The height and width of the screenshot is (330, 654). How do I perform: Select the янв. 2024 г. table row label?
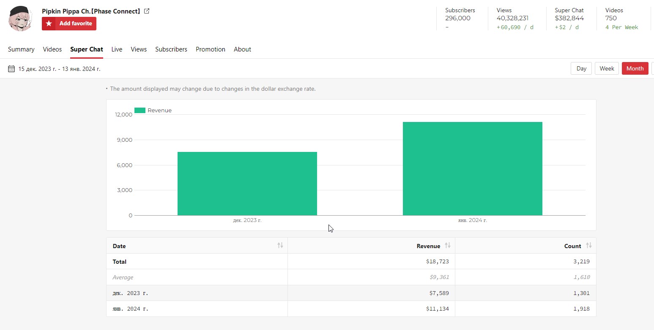(131, 309)
